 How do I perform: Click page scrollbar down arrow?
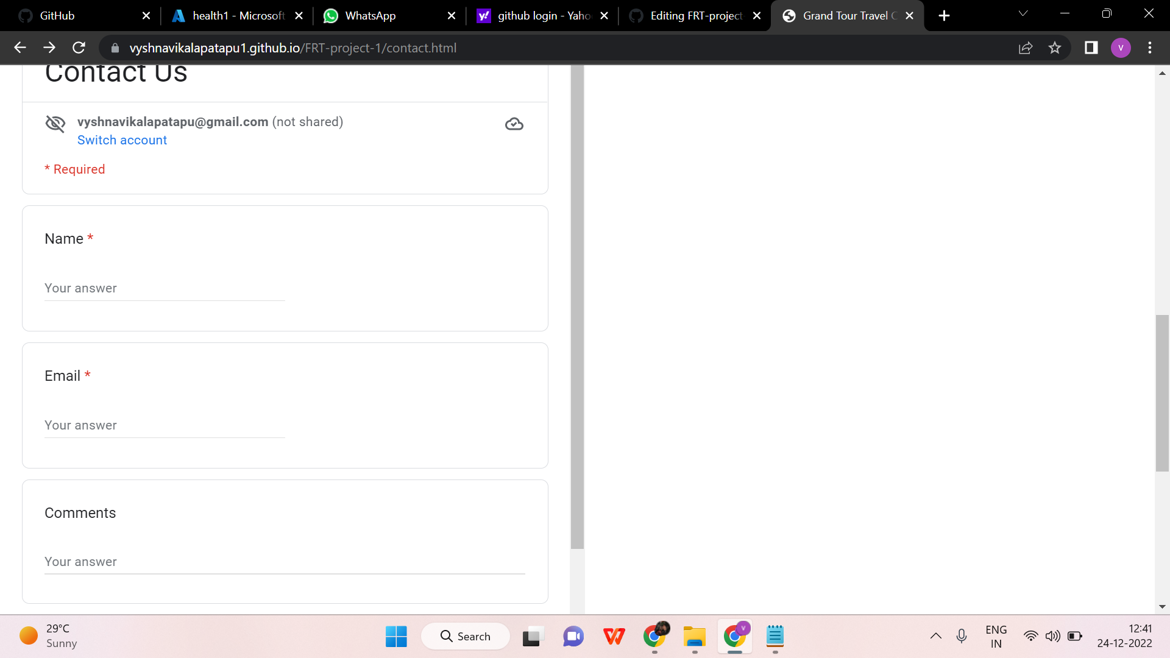click(1162, 607)
